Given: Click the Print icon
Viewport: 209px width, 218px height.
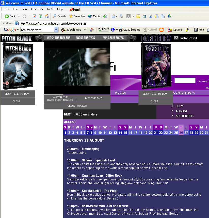Looking at the screenshot, I should click(121, 16).
